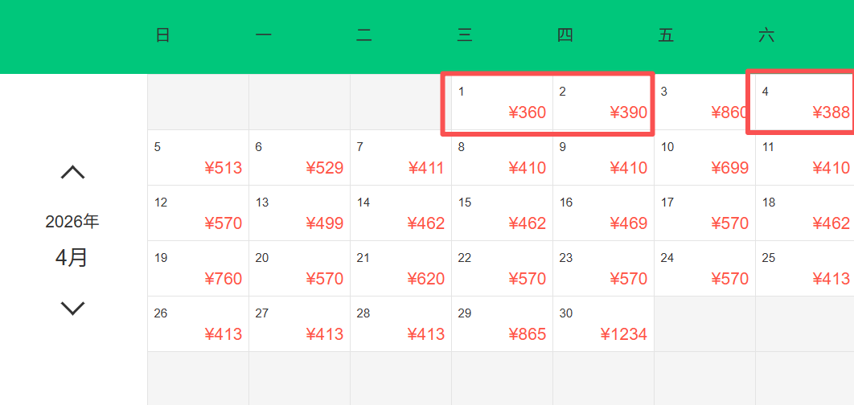This screenshot has width=854, height=405.
Task: Click the 2026年 year label
Action: [x=72, y=222]
